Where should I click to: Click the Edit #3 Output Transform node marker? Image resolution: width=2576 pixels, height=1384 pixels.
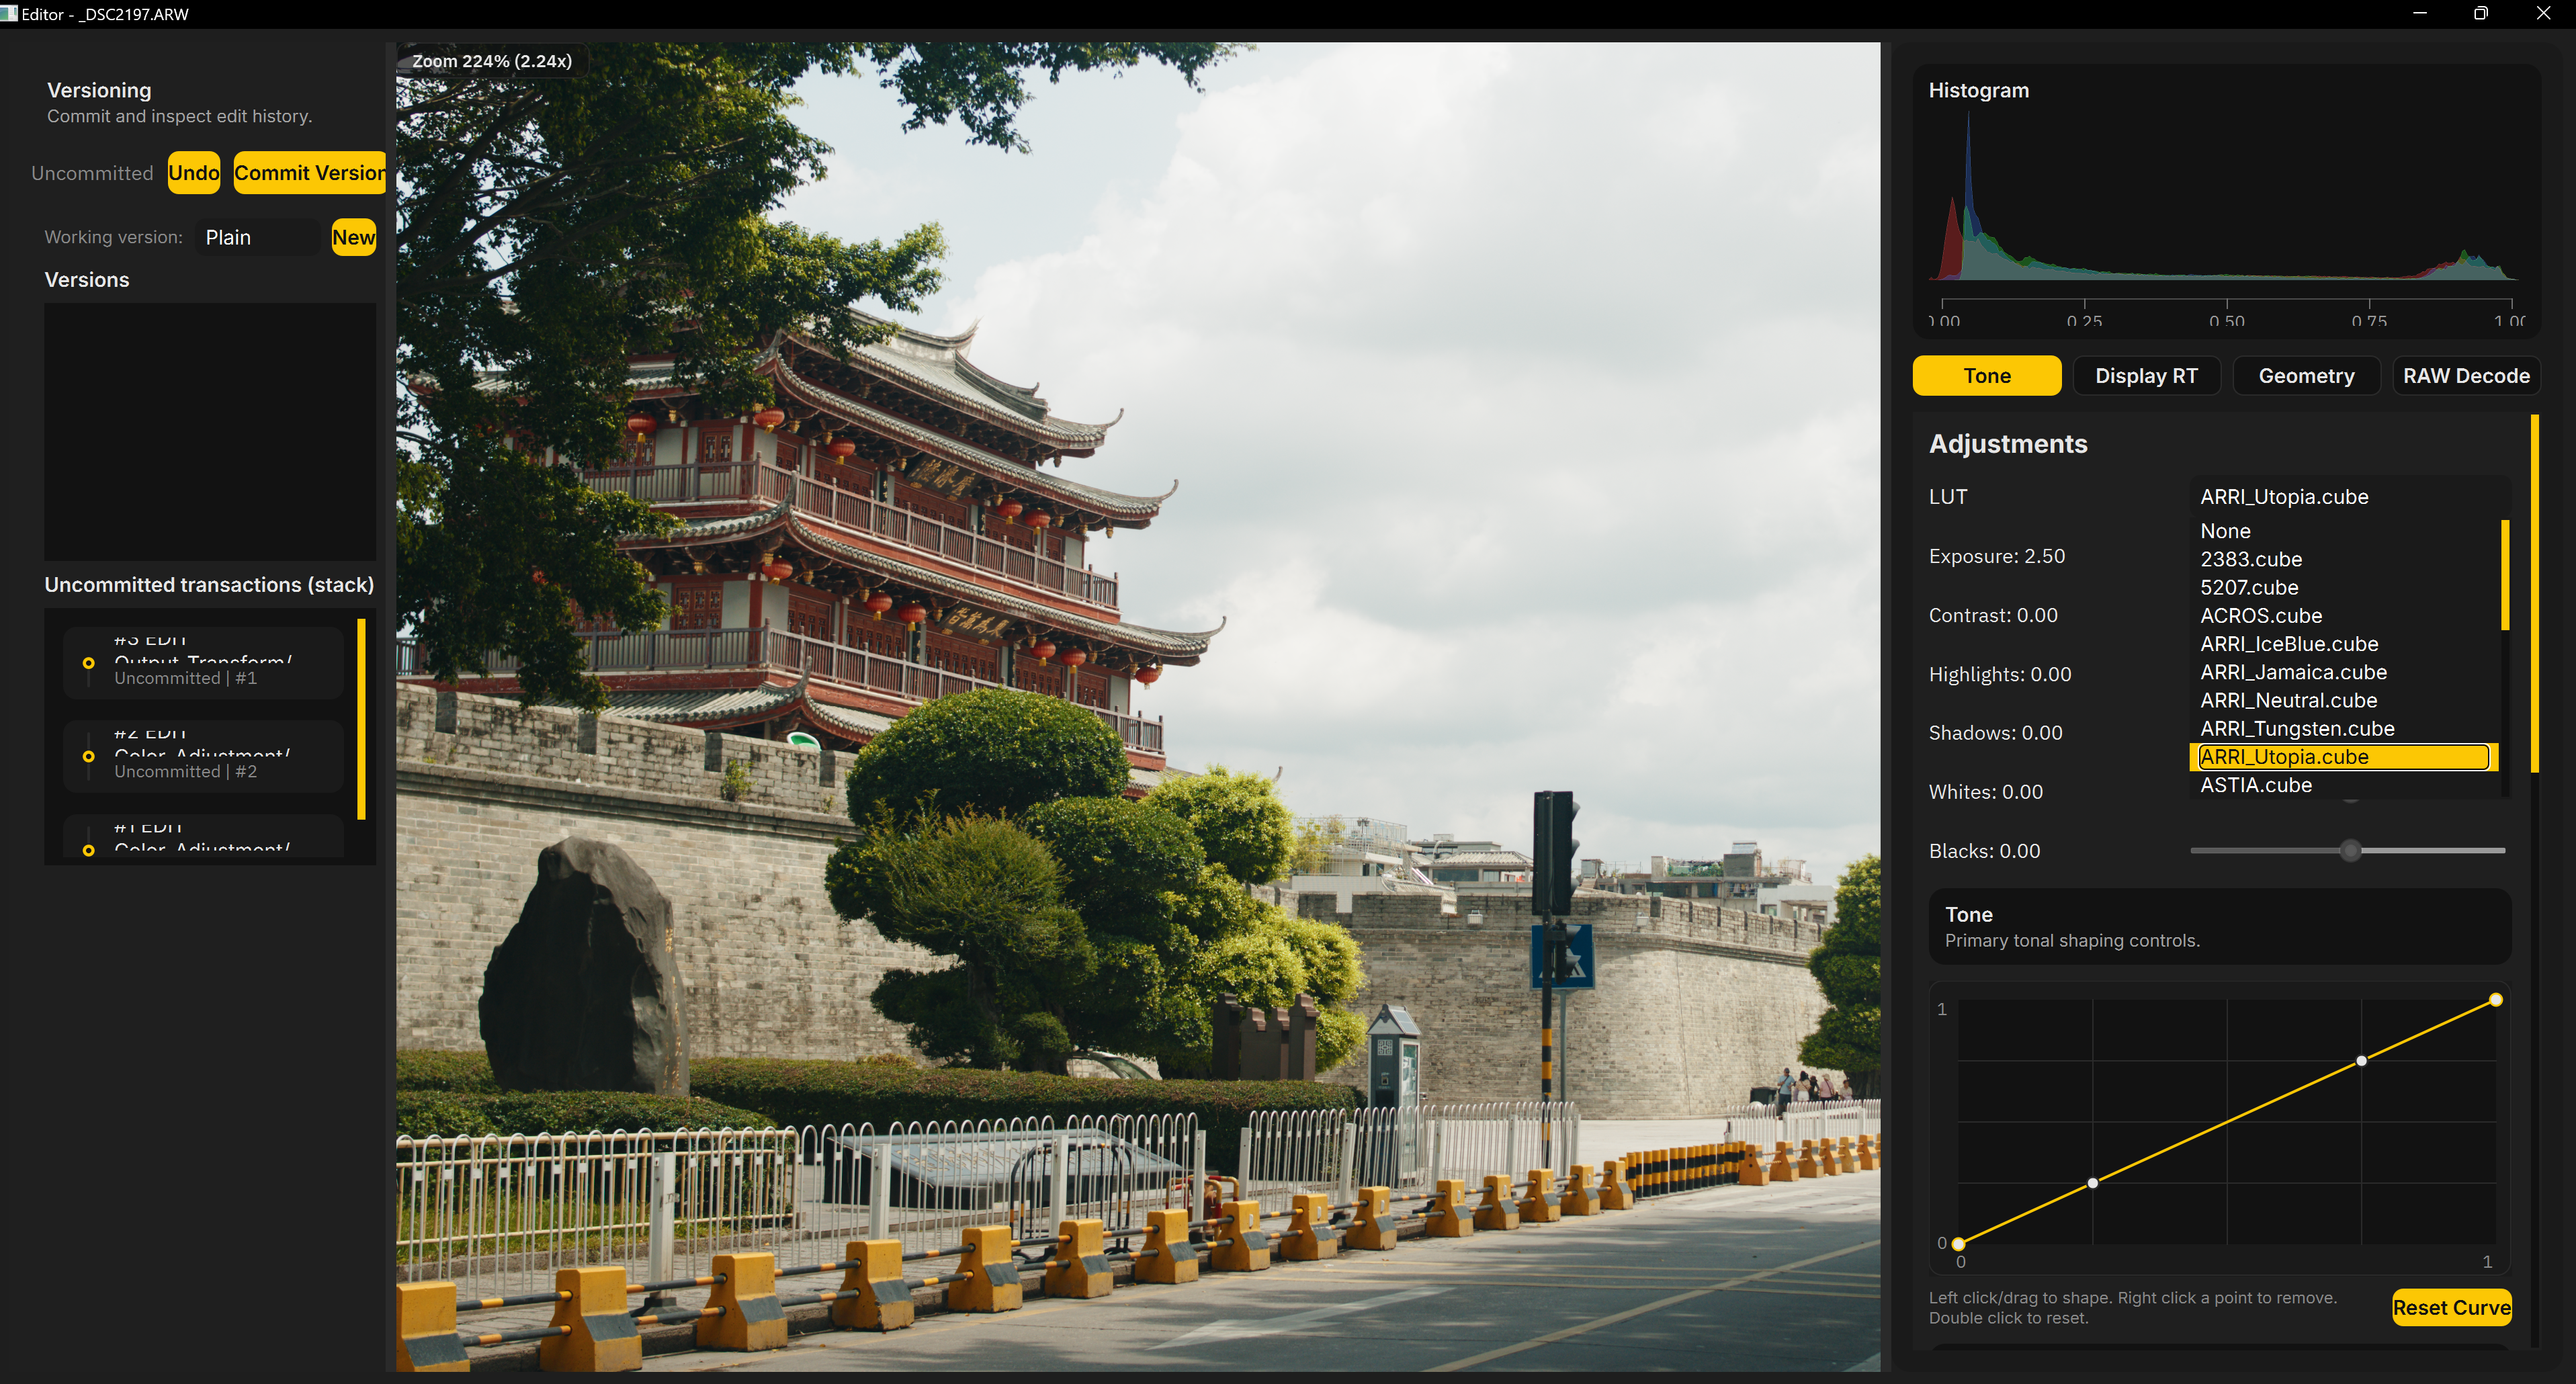pyautogui.click(x=89, y=663)
